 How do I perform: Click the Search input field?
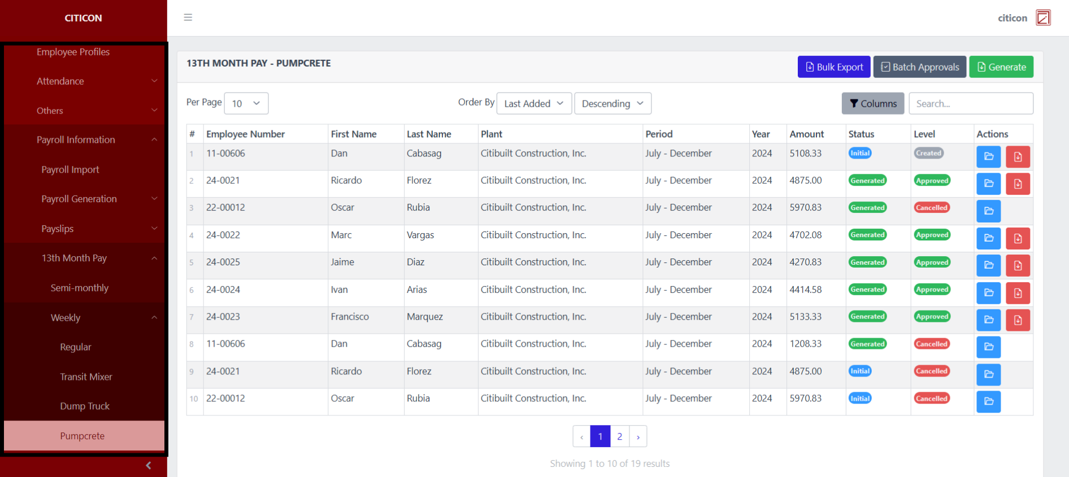pyautogui.click(x=971, y=103)
